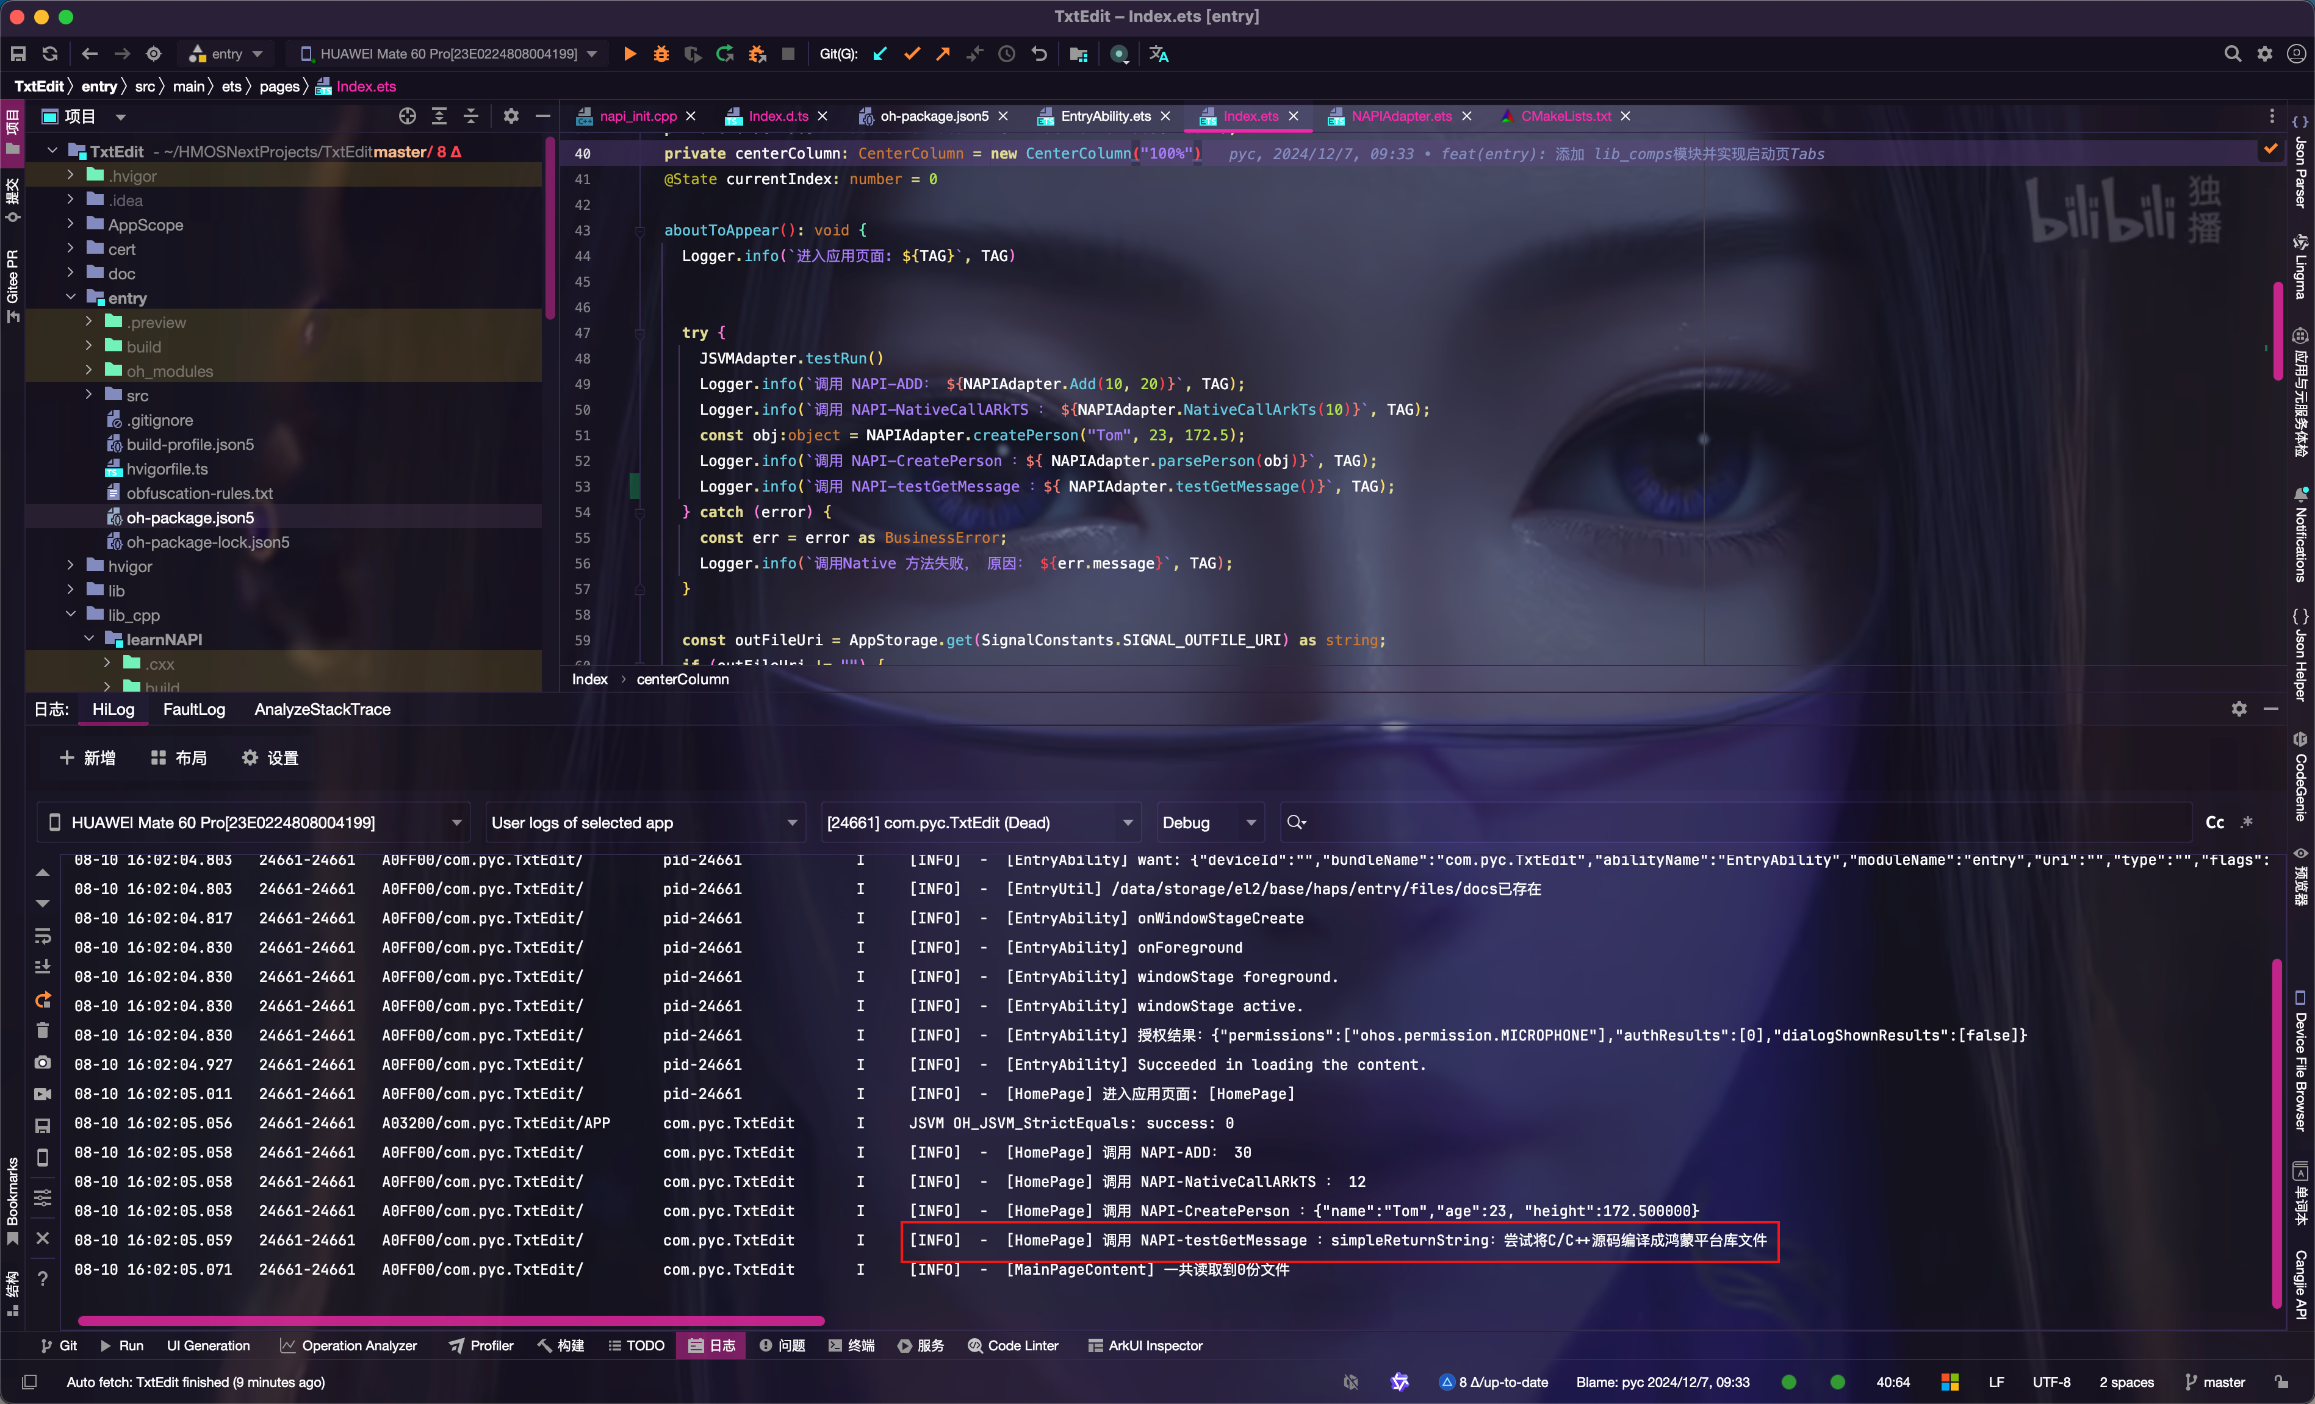Start debugging with the bug icon
The height and width of the screenshot is (1404, 2315).
click(x=661, y=54)
